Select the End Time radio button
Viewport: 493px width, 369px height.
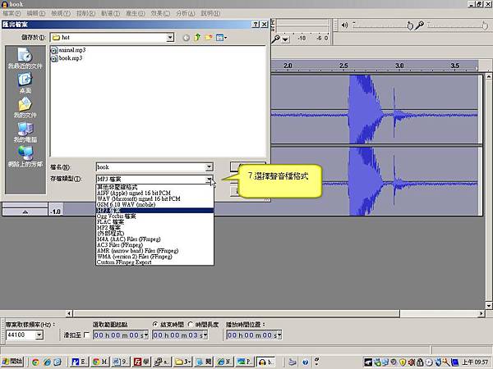click(x=155, y=325)
